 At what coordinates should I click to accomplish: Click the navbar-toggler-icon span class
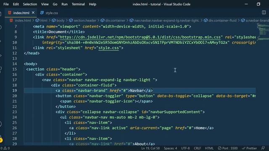111,101
